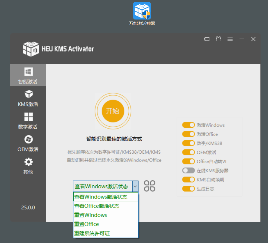268x243 pixels.
Task: Choose 重置Windows from the dropdown list
Action: point(106,215)
